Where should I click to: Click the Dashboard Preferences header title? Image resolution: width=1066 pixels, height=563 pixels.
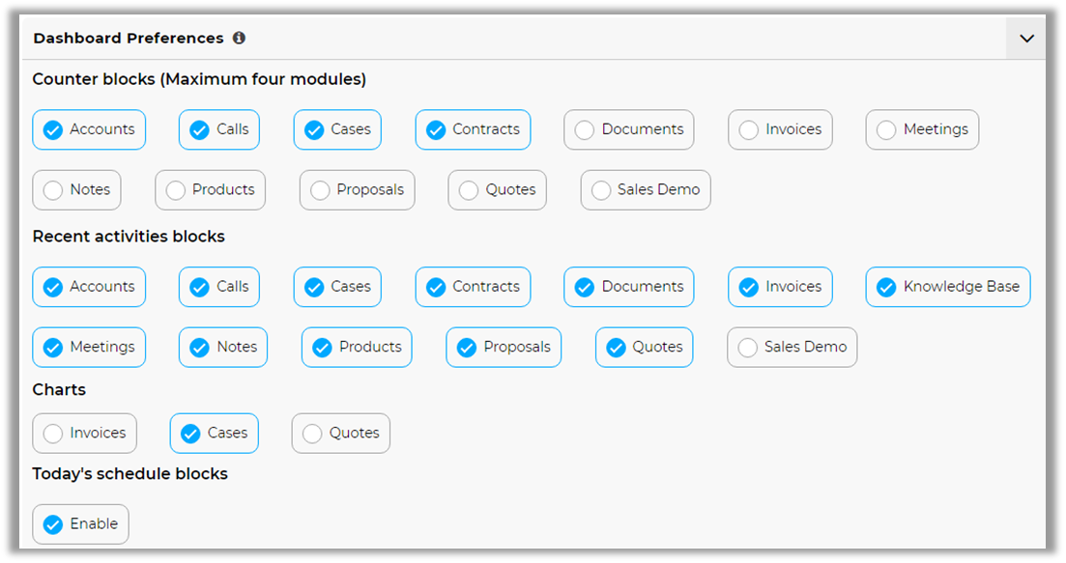(x=129, y=39)
